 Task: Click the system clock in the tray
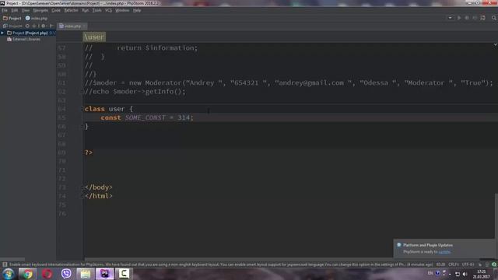pyautogui.click(x=481, y=275)
